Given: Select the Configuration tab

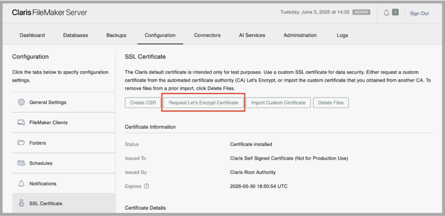Looking at the screenshot, I should (x=160, y=36).
